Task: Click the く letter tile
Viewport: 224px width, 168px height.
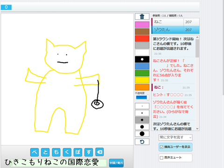Action: pos(67,152)
